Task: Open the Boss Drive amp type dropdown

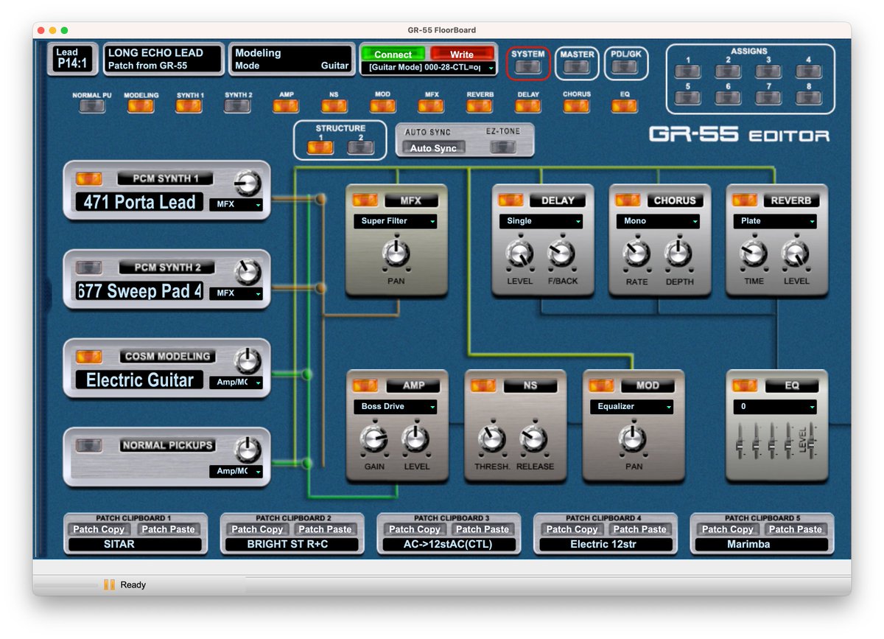Action: 396,407
